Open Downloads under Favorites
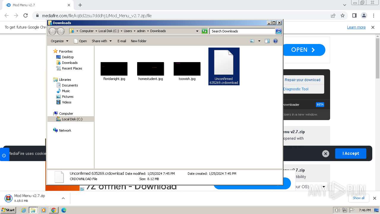Viewport: 380px width, 214px height. (70, 63)
